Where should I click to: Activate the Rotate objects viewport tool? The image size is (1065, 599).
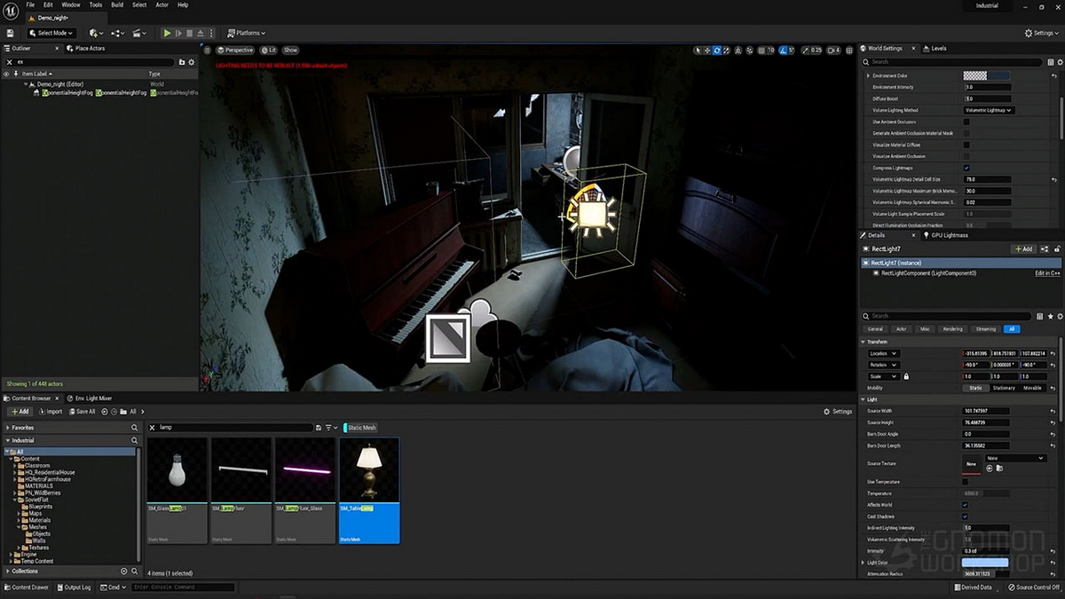point(717,50)
